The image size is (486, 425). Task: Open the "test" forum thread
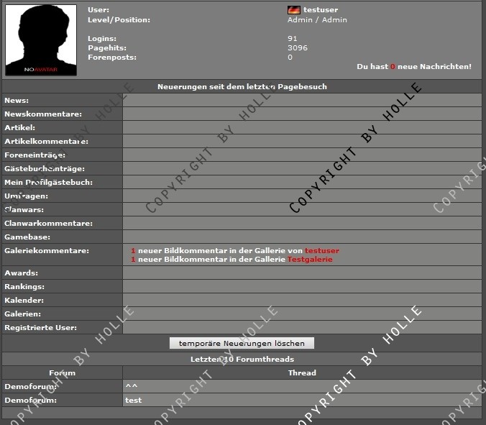[x=133, y=400]
